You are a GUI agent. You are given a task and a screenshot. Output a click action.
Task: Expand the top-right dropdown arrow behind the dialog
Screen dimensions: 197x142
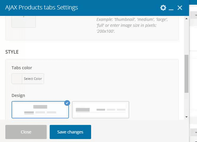[196, 15]
